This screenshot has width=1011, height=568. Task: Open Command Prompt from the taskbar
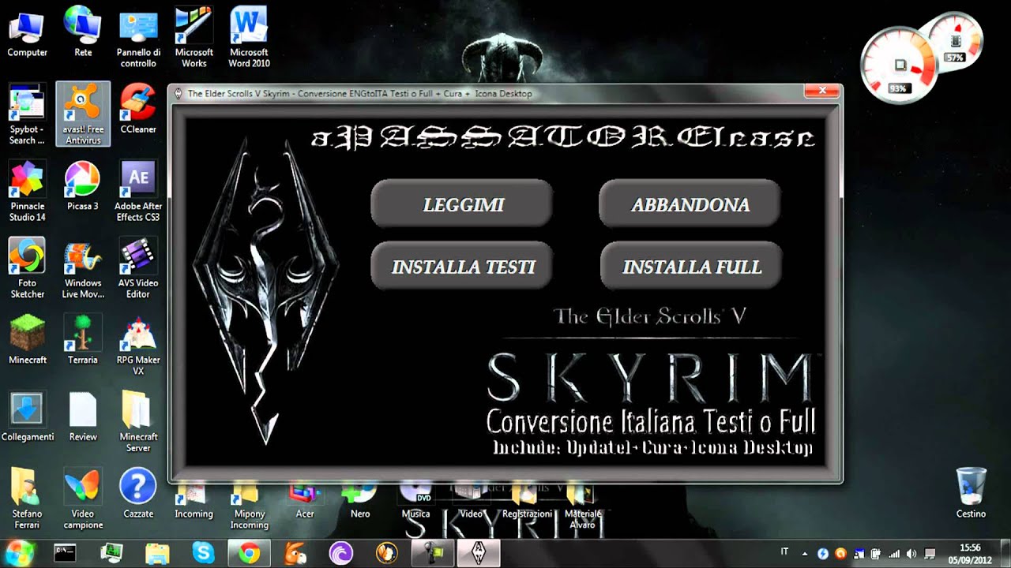[x=65, y=553]
